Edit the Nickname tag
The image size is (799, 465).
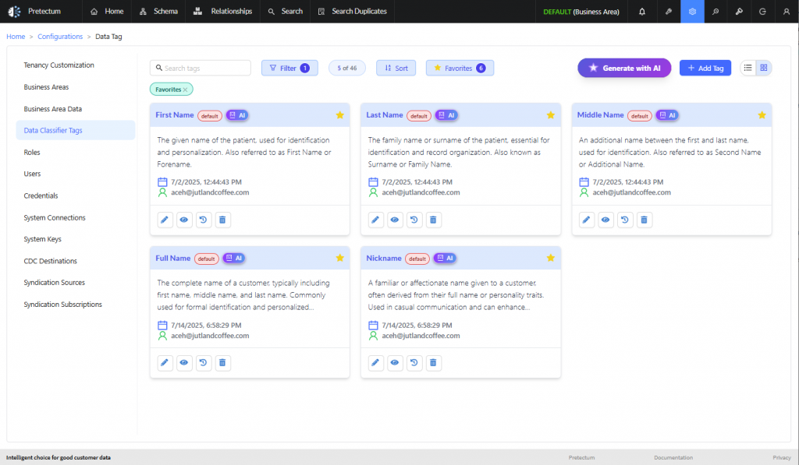(375, 363)
